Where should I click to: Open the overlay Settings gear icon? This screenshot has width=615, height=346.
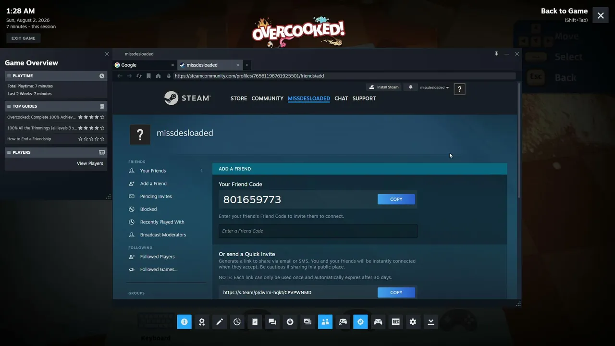(413, 322)
